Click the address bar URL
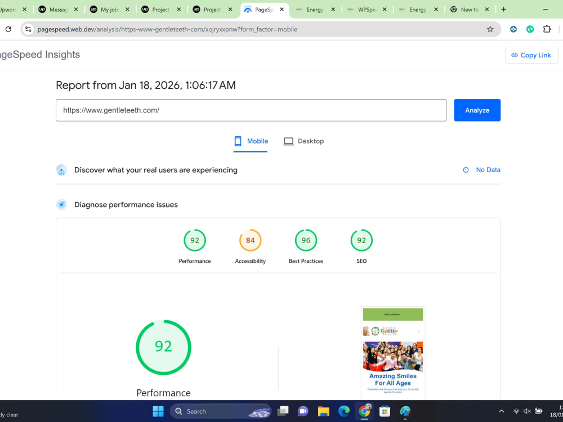 coord(167,29)
